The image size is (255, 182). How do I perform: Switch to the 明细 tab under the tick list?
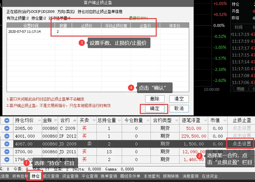pyautogui.click(x=240, y=89)
